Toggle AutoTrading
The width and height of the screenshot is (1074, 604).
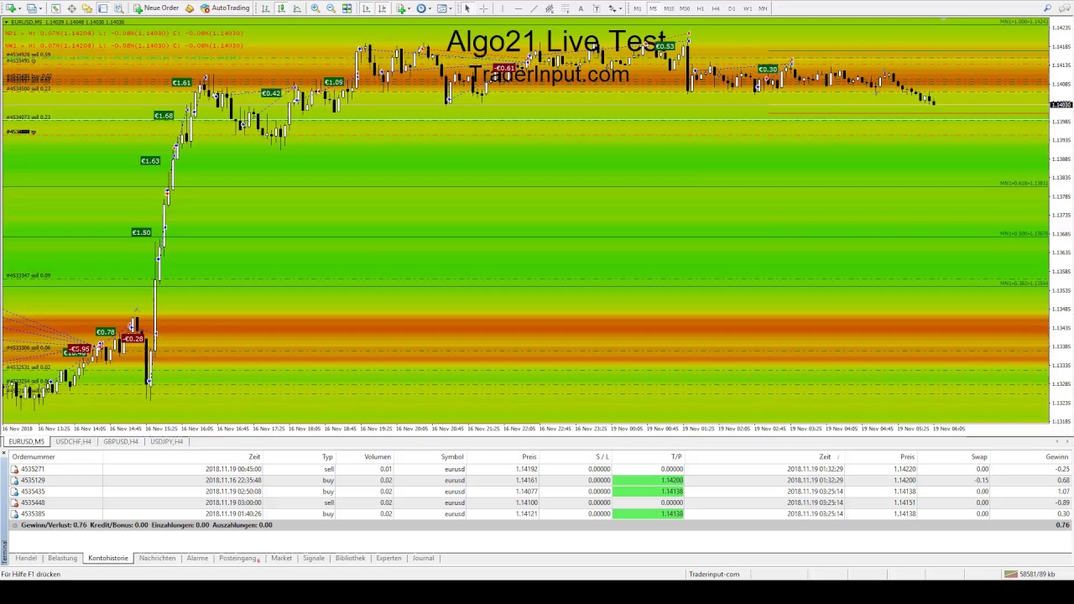click(225, 8)
